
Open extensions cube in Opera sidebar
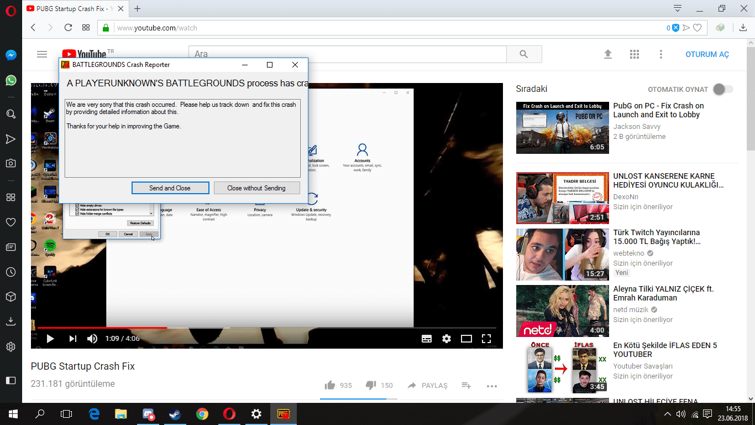click(x=11, y=297)
